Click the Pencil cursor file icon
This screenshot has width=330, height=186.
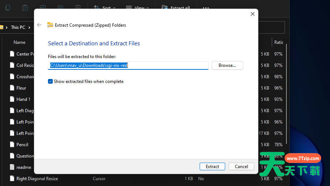point(12,145)
